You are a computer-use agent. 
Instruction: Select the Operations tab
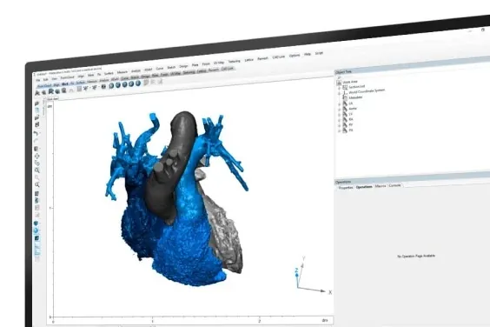(x=364, y=186)
